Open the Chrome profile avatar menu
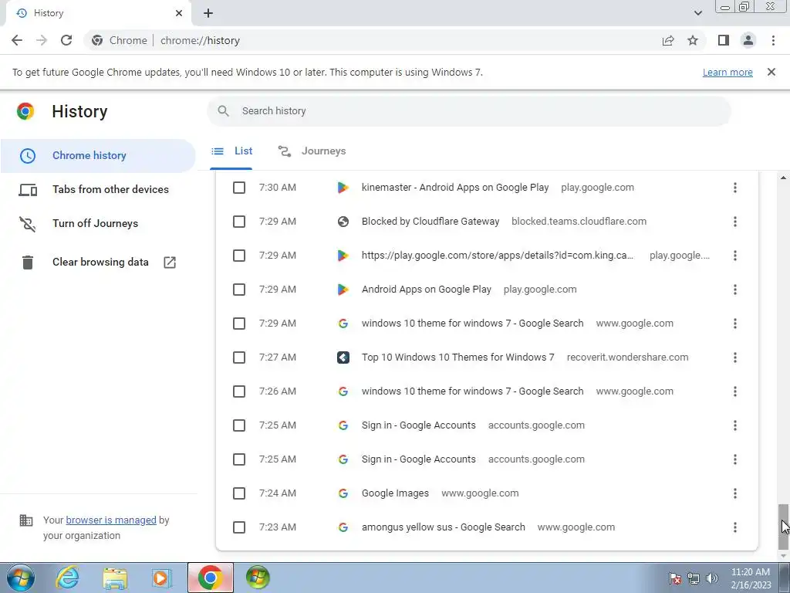The width and height of the screenshot is (790, 593). (748, 40)
